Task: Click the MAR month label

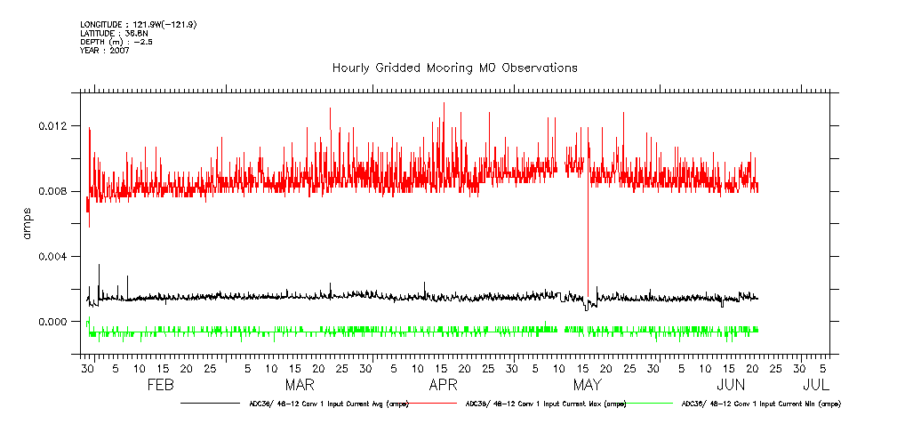Action: (x=300, y=385)
